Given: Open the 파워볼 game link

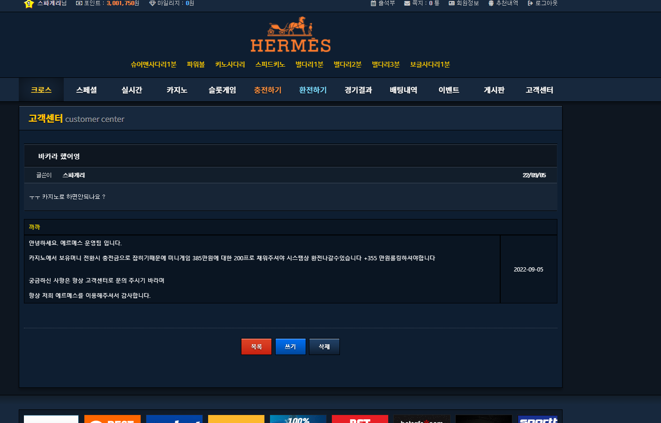Looking at the screenshot, I should pos(195,65).
